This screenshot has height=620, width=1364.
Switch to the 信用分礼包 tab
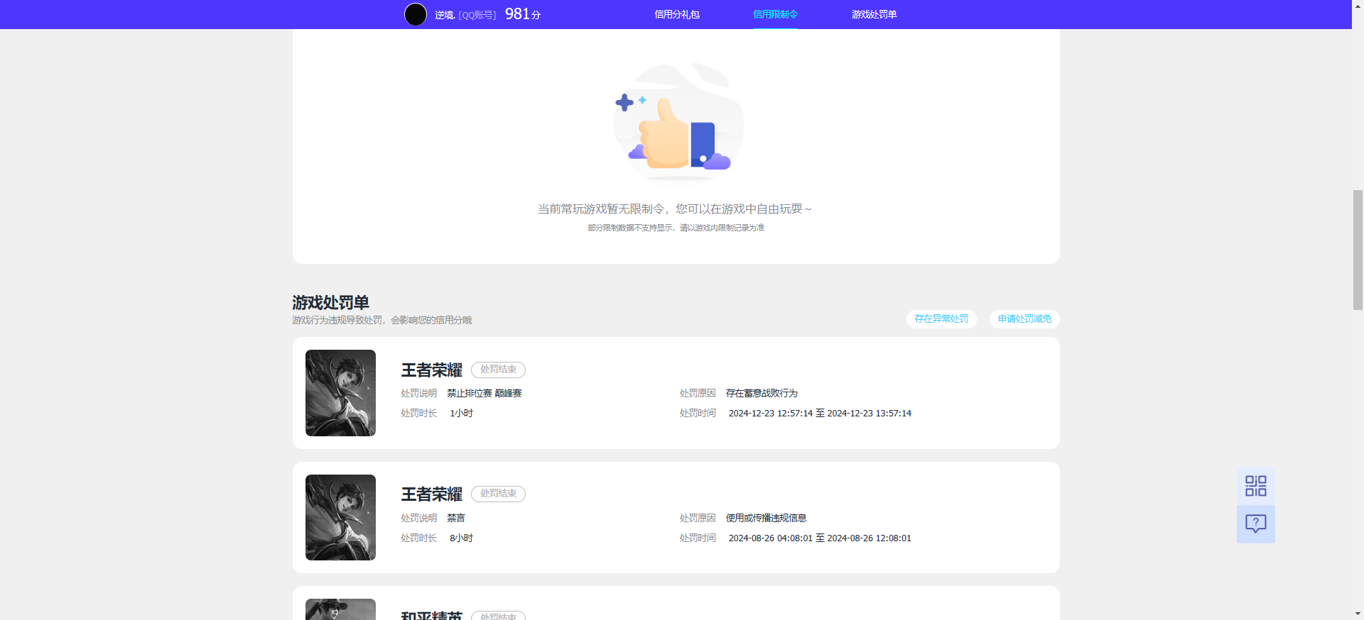(x=677, y=14)
